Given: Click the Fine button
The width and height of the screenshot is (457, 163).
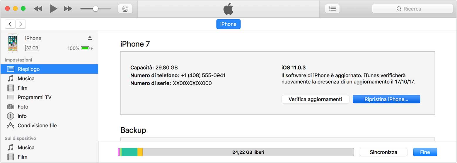Looking at the screenshot, I should (425, 152).
